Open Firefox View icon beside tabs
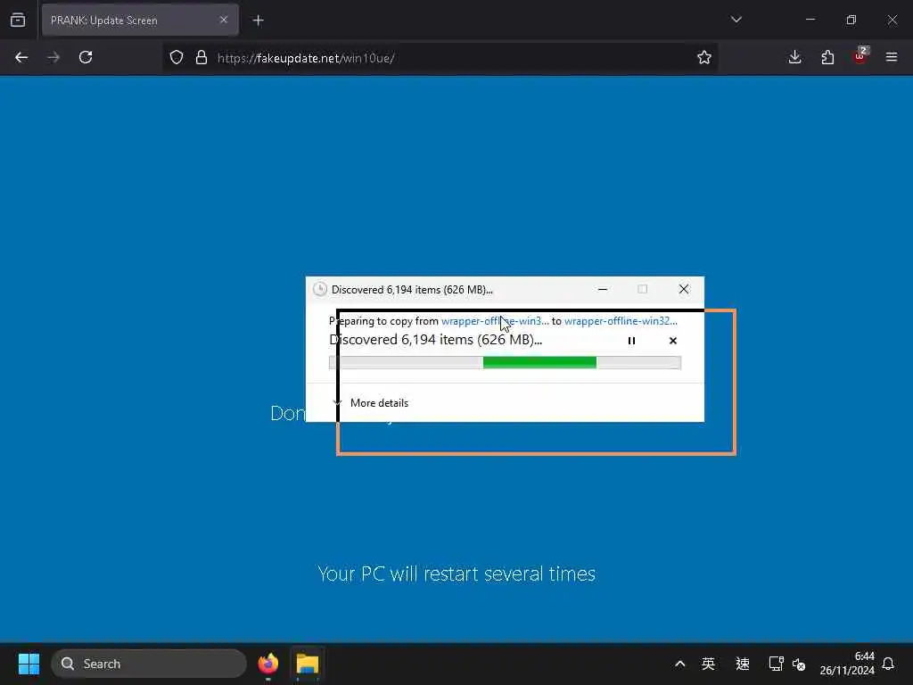913x685 pixels. coord(18,21)
